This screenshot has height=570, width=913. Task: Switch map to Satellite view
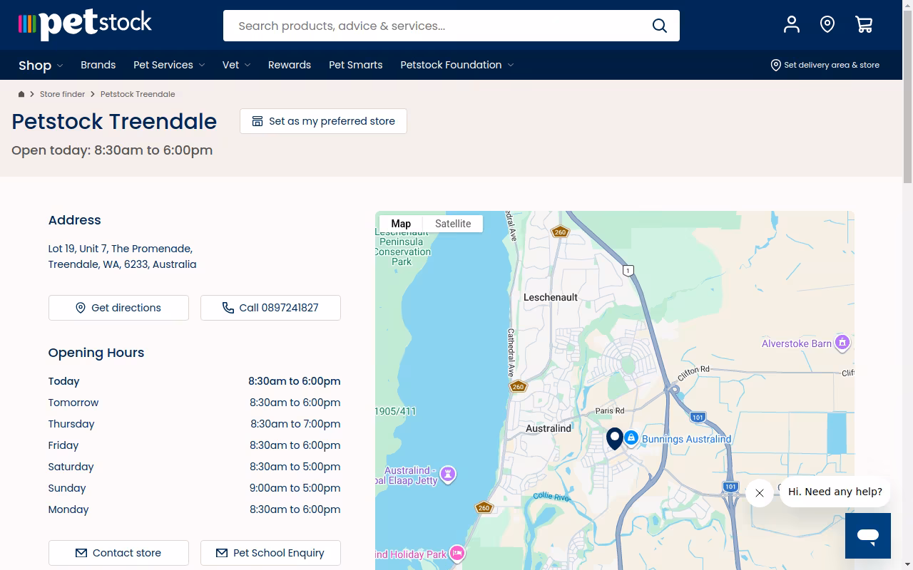point(453,224)
